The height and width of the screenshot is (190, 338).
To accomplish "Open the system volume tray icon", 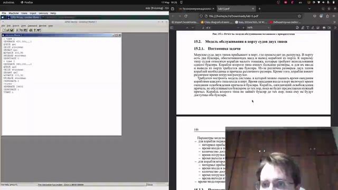I will pyautogui.click(x=323, y=2).
